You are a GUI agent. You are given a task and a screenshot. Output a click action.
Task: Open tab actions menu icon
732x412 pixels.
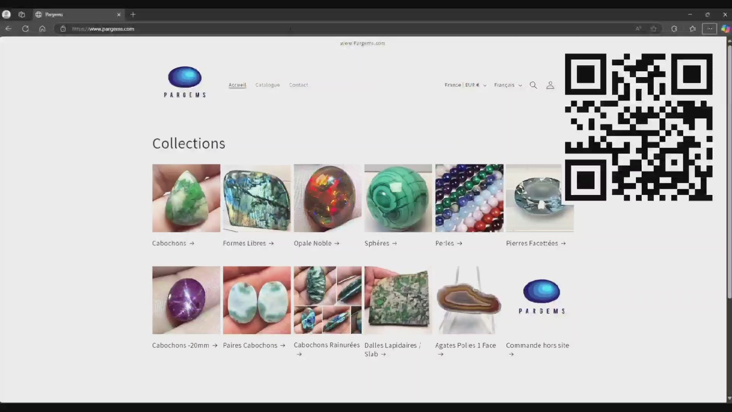point(22,14)
